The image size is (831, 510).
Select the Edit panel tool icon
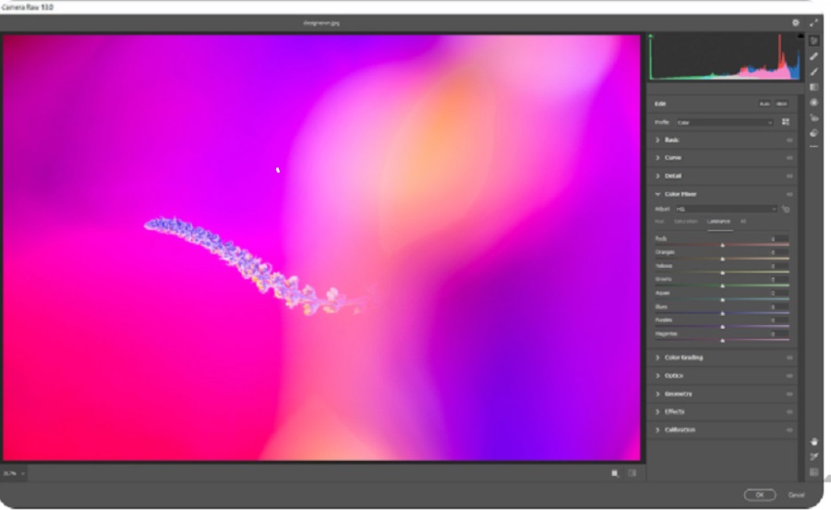813,41
